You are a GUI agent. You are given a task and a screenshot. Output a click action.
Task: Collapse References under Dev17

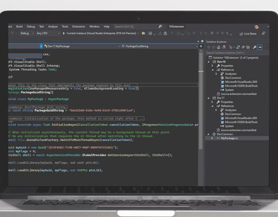[x=213, y=106]
